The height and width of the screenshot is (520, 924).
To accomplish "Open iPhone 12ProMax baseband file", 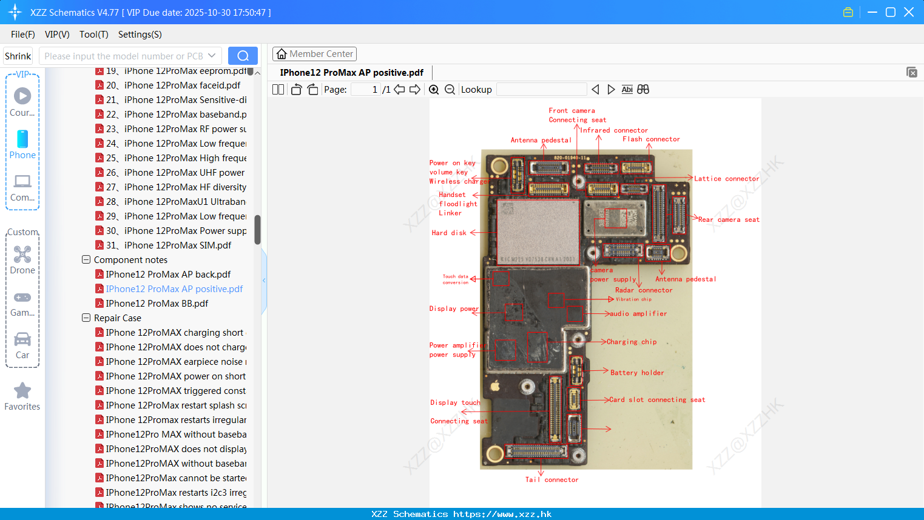I will coord(170,115).
